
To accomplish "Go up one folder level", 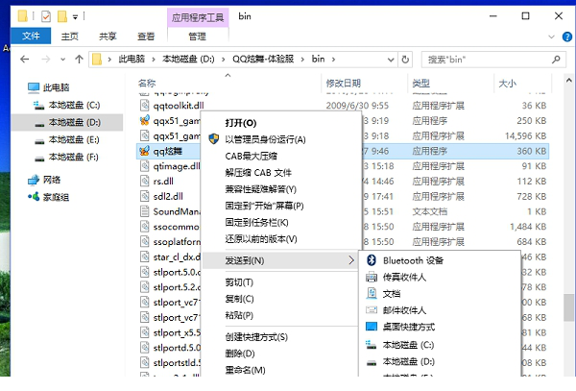I will 79,60.
